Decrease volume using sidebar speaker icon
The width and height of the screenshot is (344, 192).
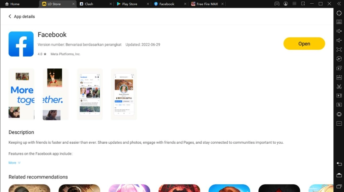pyautogui.click(x=339, y=41)
